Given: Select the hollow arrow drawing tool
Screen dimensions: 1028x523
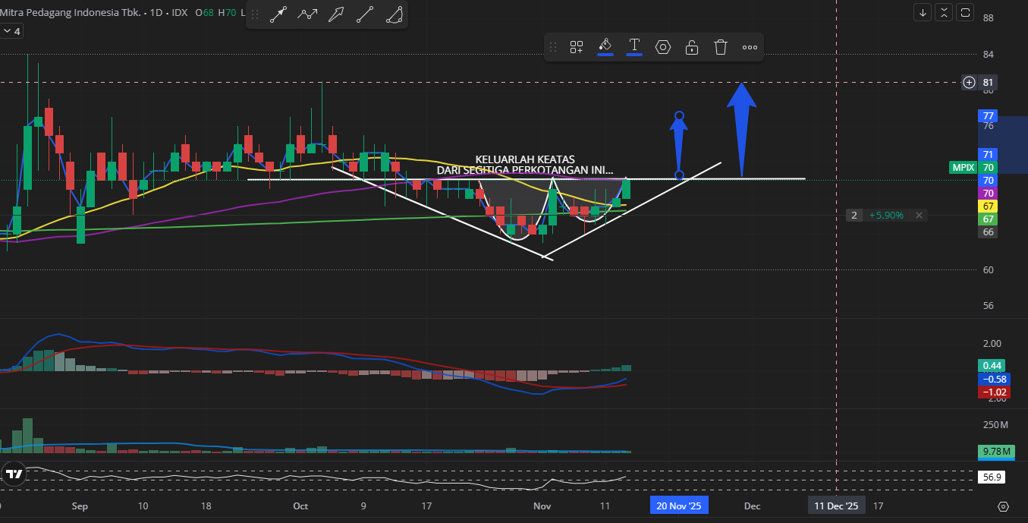Looking at the screenshot, I should 336,14.
